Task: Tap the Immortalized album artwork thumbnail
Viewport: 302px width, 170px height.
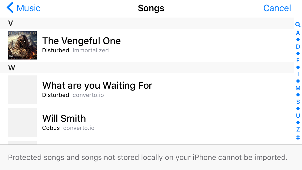Action: pyautogui.click(x=22, y=45)
